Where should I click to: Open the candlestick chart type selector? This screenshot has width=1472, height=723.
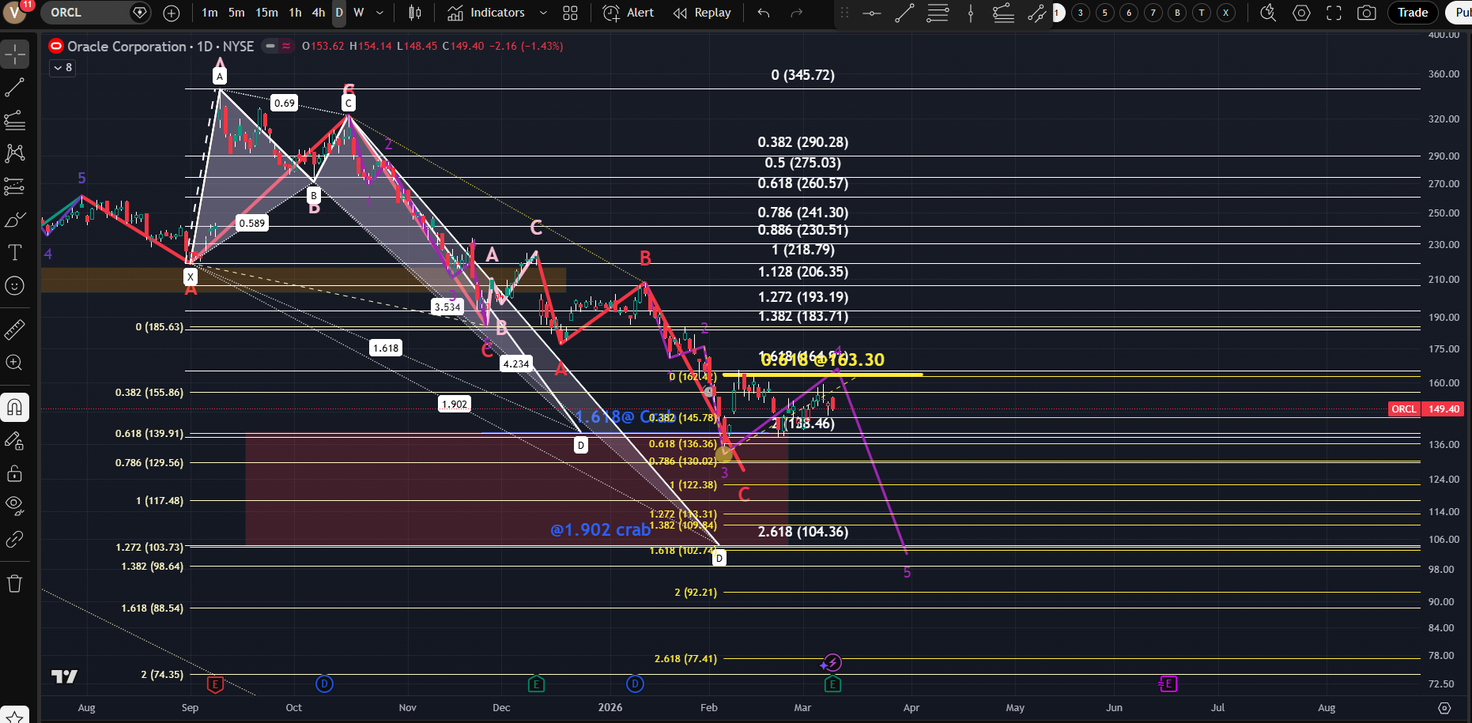[414, 13]
